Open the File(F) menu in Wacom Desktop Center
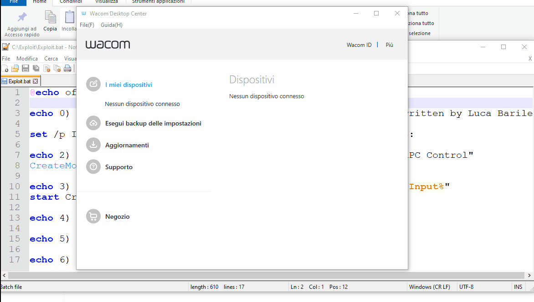Image resolution: width=534 pixels, height=302 pixels. click(x=87, y=25)
